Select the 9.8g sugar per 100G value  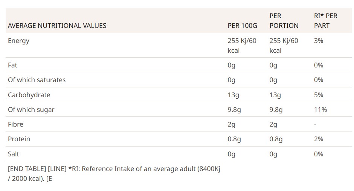point(234,110)
